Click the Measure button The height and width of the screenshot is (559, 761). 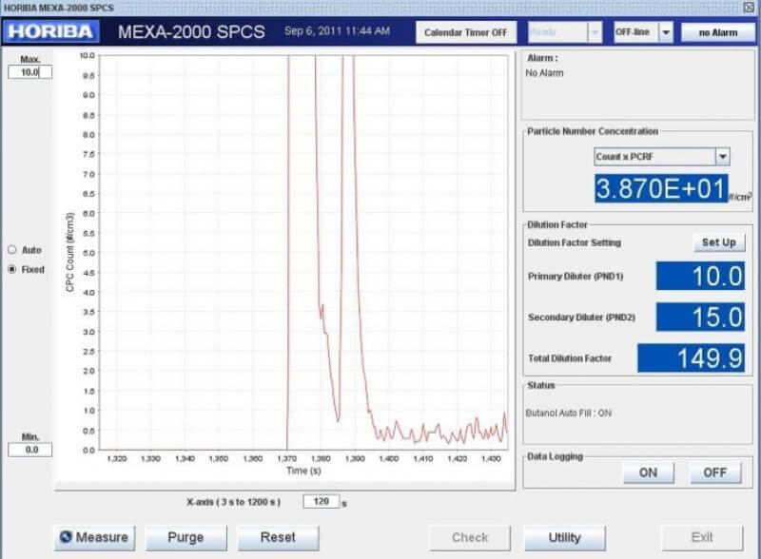click(94, 538)
